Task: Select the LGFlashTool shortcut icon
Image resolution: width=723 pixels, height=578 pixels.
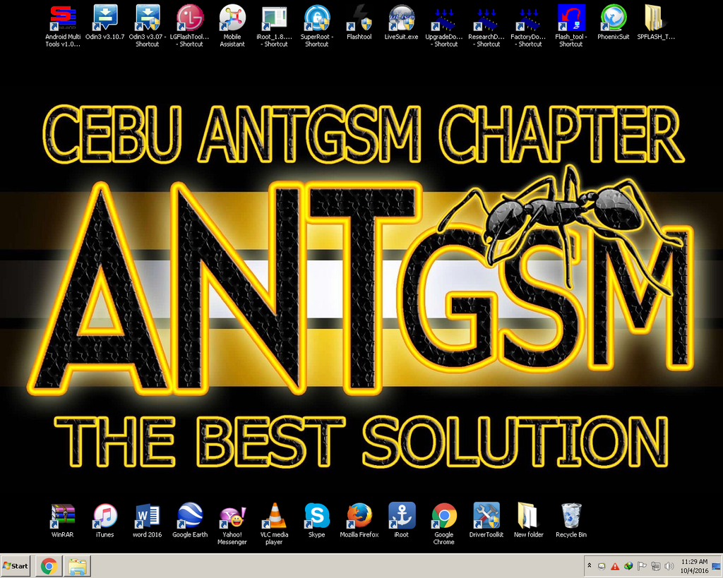Action: (189, 18)
